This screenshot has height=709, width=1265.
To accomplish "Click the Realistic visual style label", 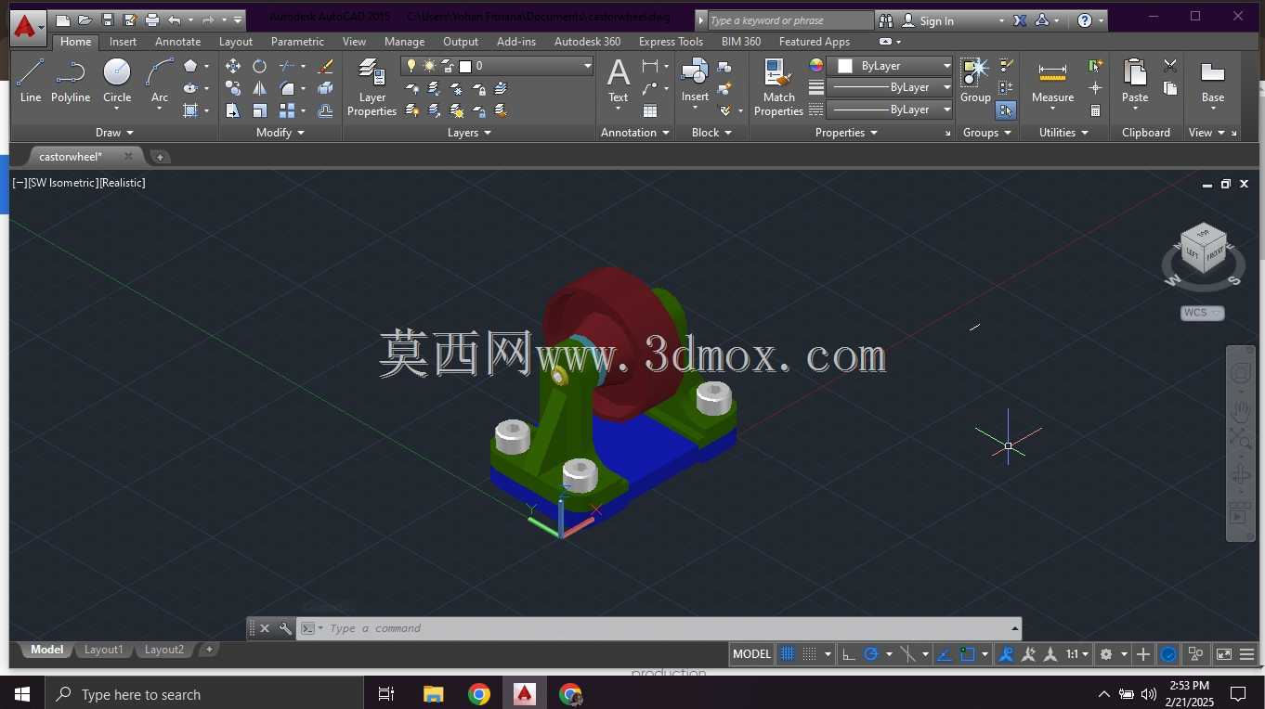I will coord(123,183).
